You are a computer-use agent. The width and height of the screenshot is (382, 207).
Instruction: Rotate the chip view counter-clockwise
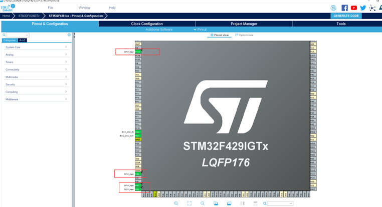(229, 203)
